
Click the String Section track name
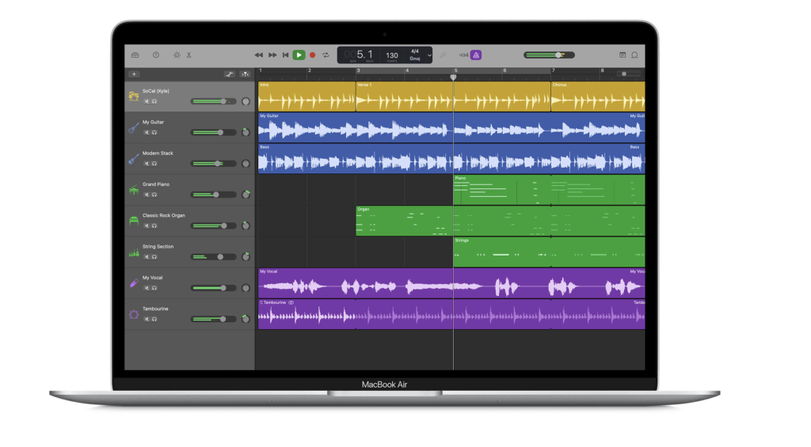(158, 247)
